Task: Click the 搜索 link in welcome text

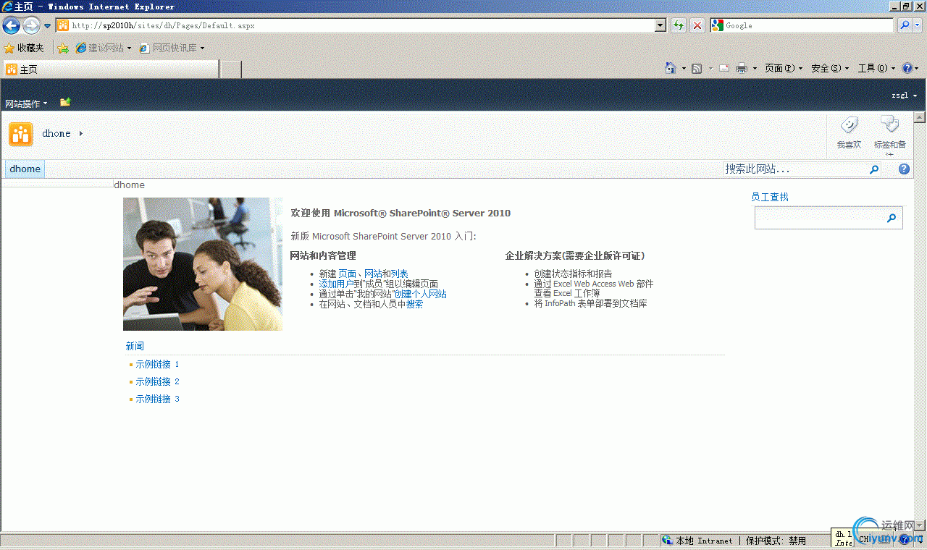Action: coord(414,304)
